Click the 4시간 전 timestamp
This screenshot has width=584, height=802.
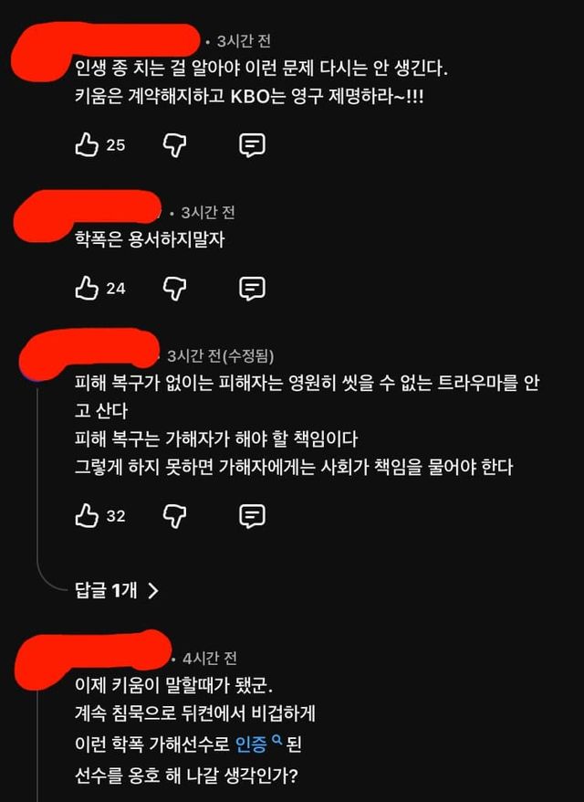(x=210, y=658)
